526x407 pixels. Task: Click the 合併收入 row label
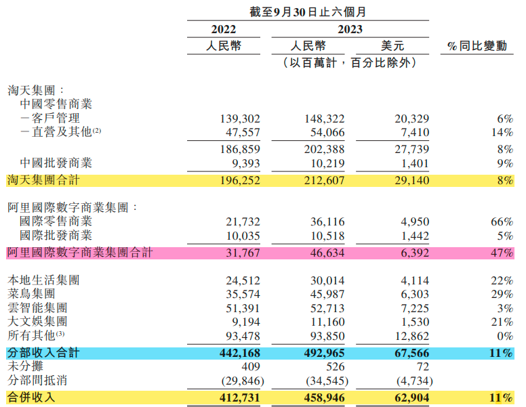coord(31,398)
